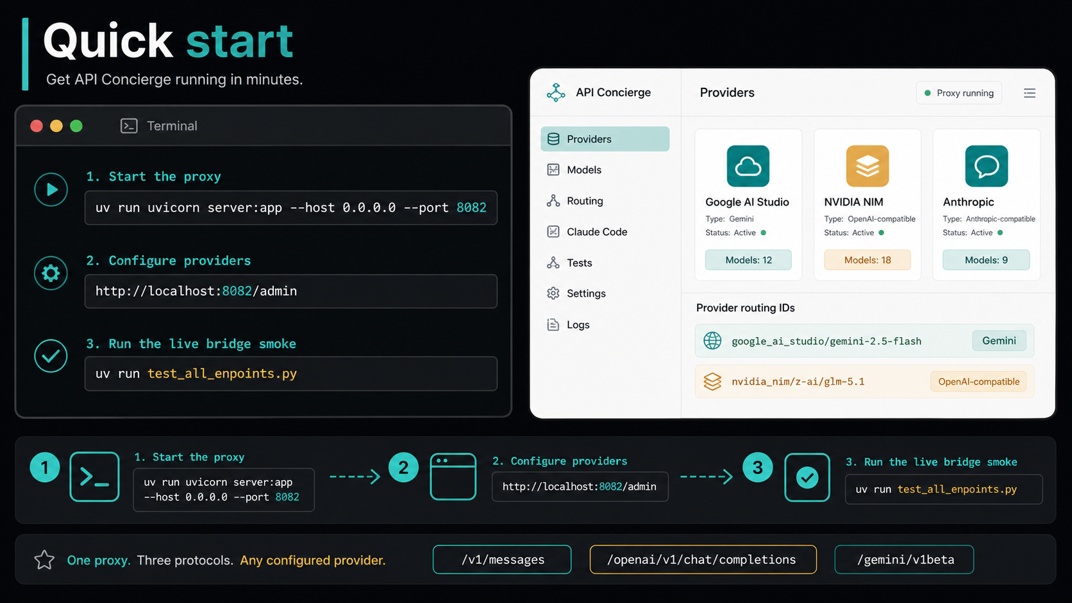Click the Providers sidebar database icon

[x=553, y=139]
